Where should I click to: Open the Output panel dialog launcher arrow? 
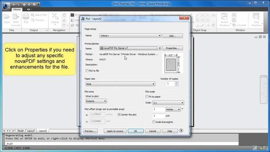tap(47, 30)
